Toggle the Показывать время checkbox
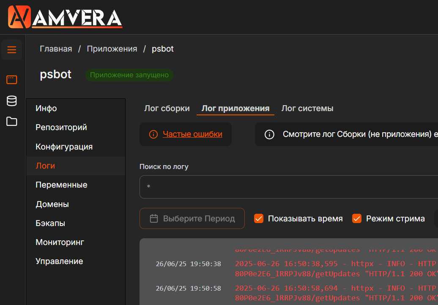 pyautogui.click(x=259, y=218)
